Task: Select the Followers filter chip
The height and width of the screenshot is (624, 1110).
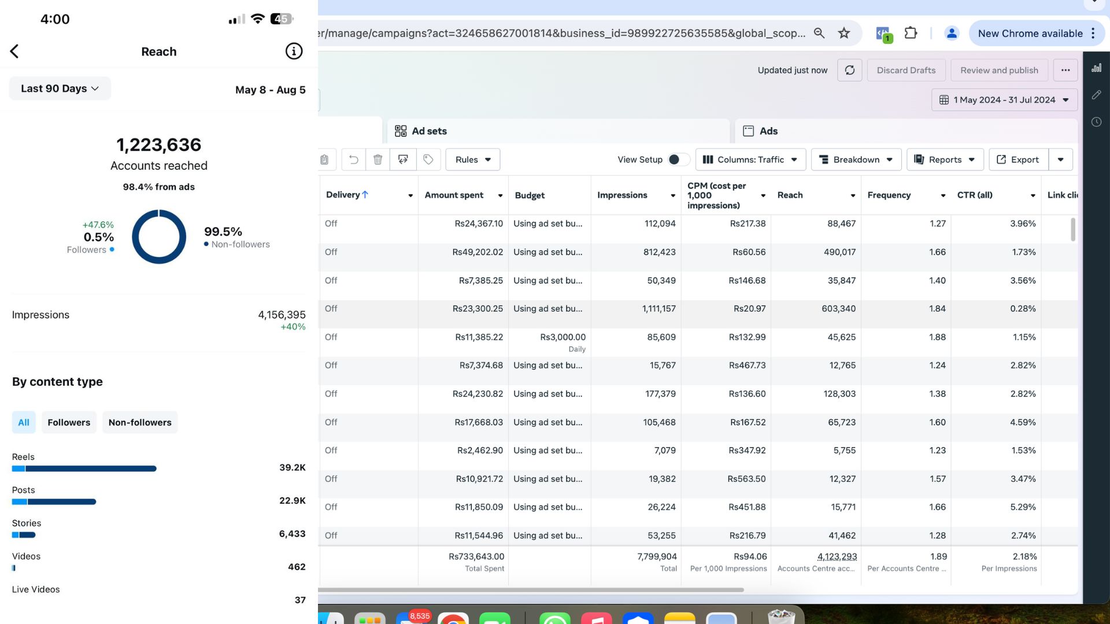Action: click(x=69, y=422)
